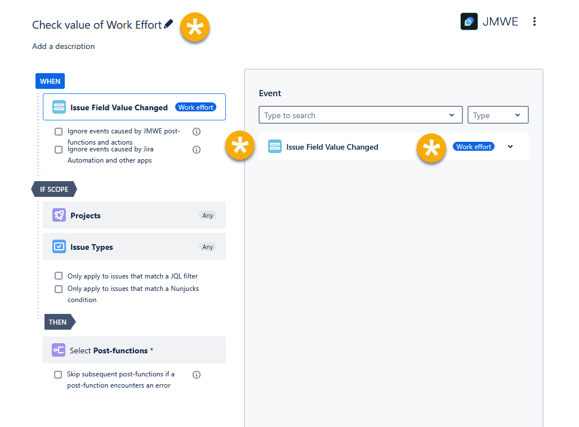This screenshot has height=427, width=579.
Task: Click the Issue Types checkmark icon
Action: pyautogui.click(x=59, y=247)
